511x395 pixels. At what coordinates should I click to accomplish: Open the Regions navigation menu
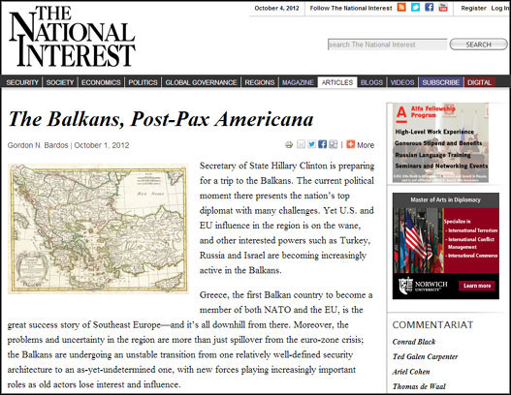[x=260, y=82]
